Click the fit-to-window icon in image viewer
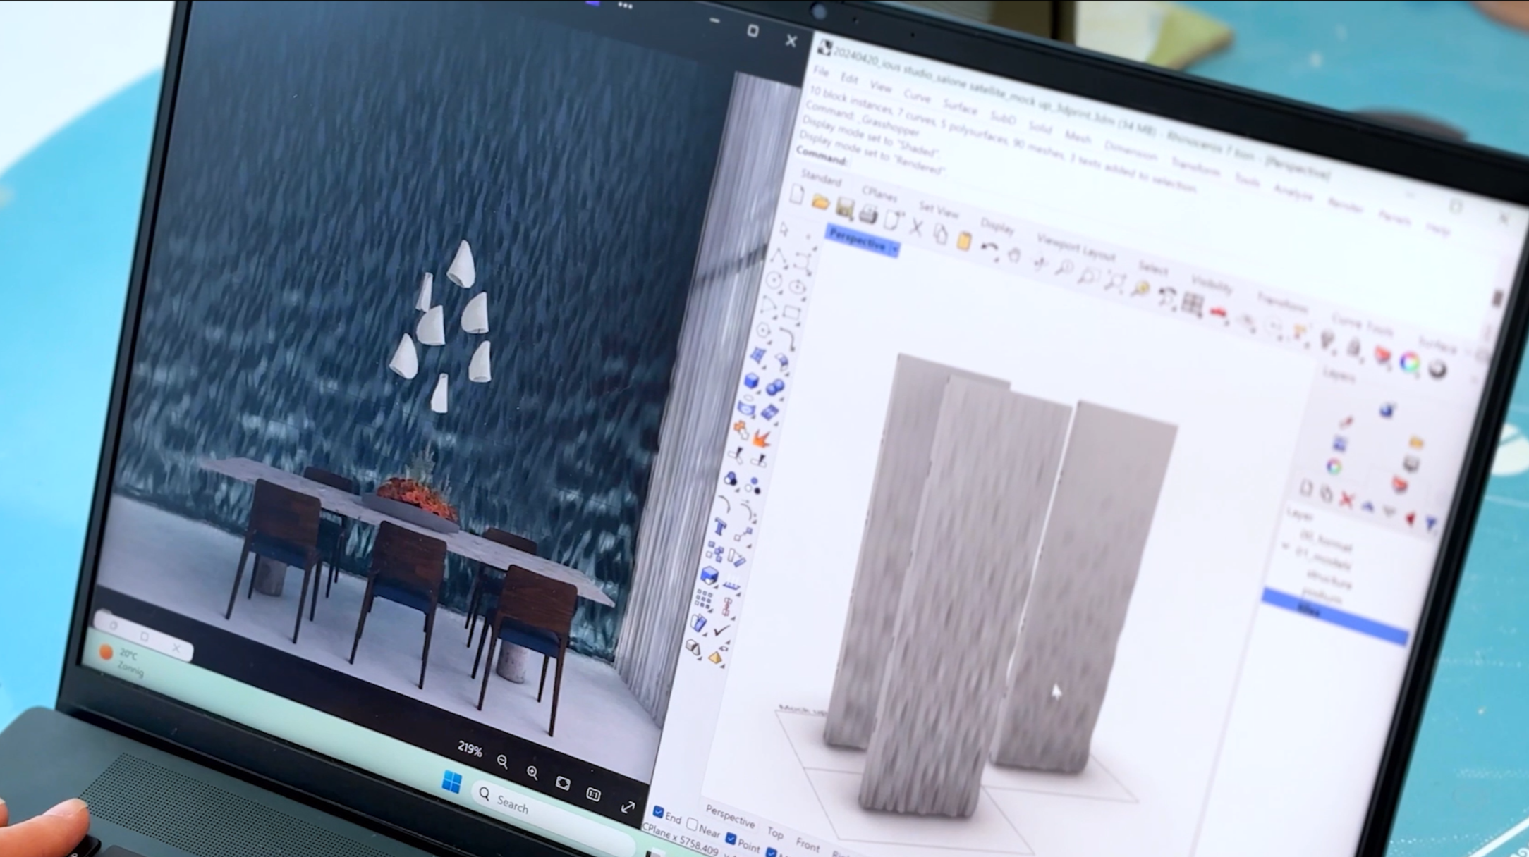This screenshot has height=857, width=1529. (563, 783)
